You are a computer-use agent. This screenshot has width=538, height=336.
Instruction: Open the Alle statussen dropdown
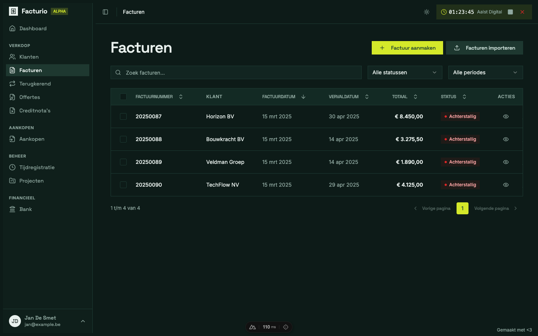405,72
